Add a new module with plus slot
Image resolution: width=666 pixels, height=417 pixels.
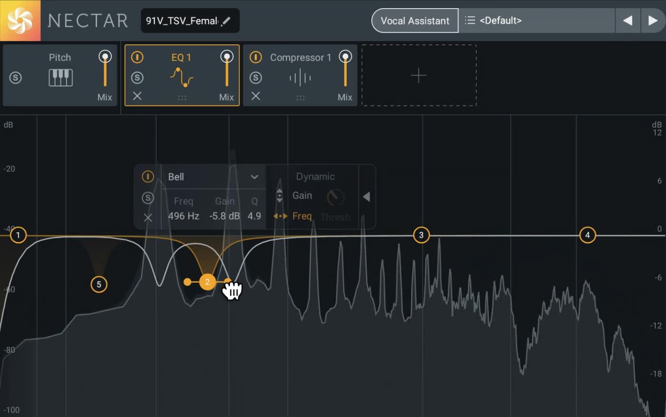pos(419,75)
